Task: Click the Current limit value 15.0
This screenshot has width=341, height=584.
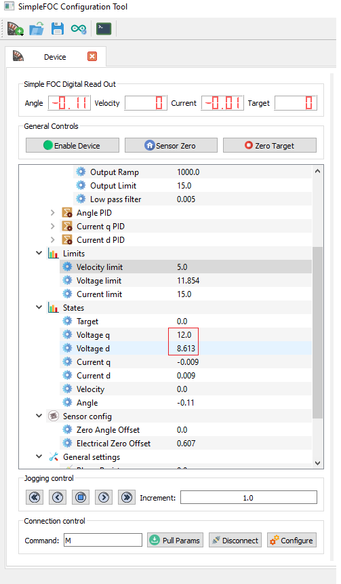Action: tap(184, 294)
